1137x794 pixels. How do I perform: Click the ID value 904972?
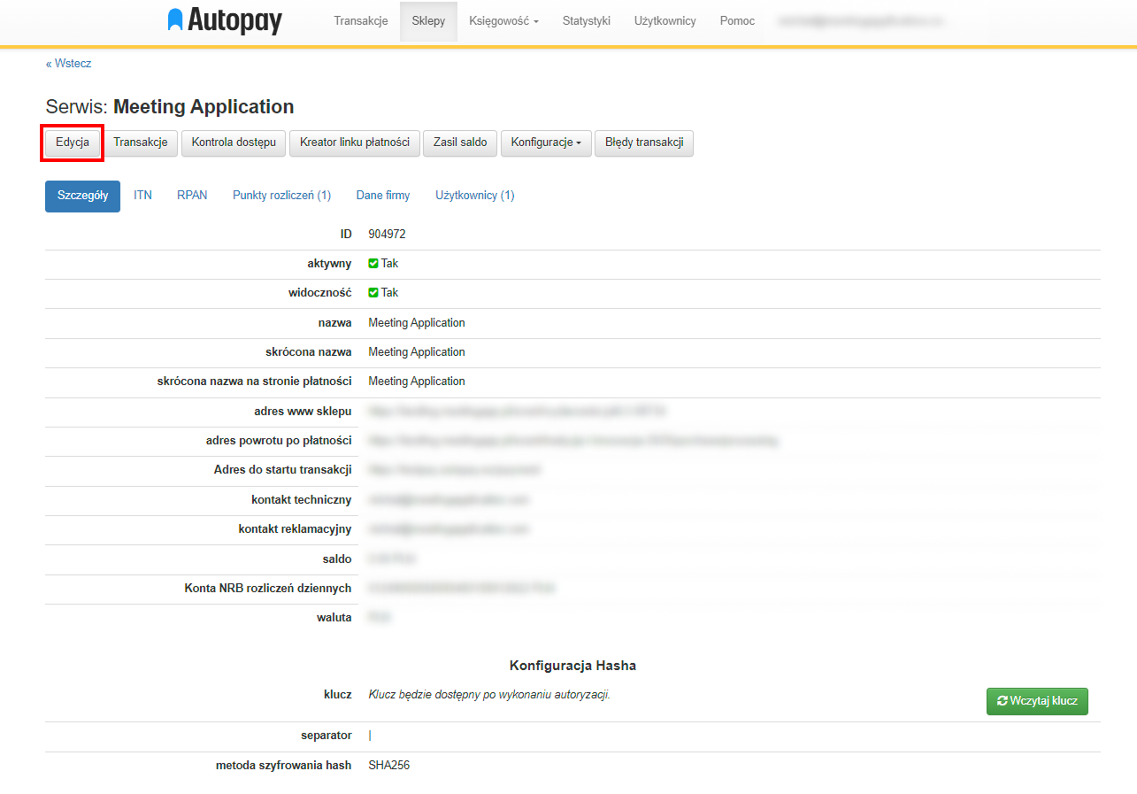tap(387, 235)
